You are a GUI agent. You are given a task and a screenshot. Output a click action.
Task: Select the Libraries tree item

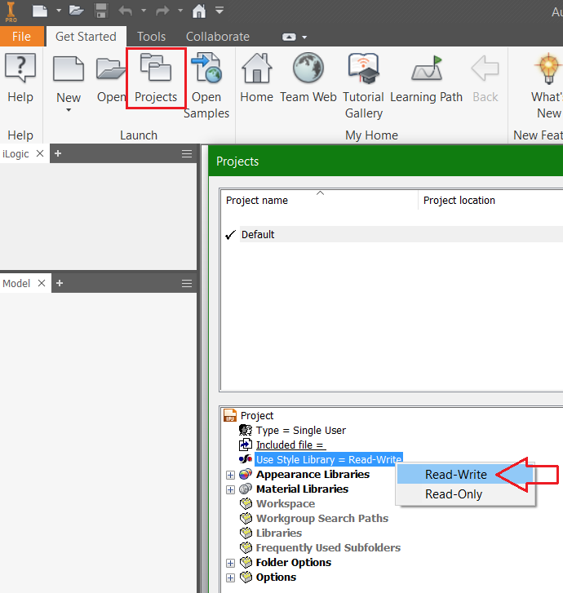(x=279, y=533)
